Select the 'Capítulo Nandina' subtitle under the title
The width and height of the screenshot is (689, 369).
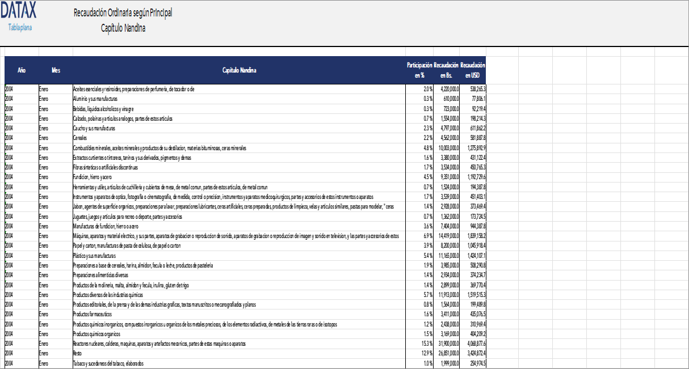(123, 27)
